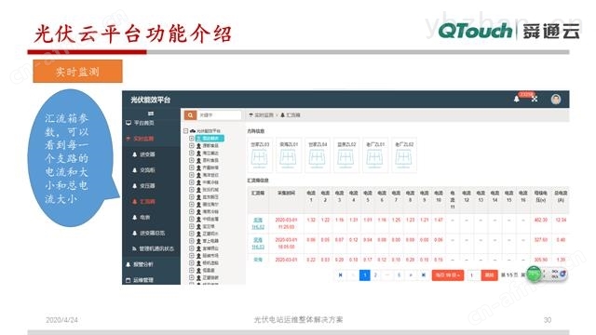Click the keyword search input field

coord(219,115)
